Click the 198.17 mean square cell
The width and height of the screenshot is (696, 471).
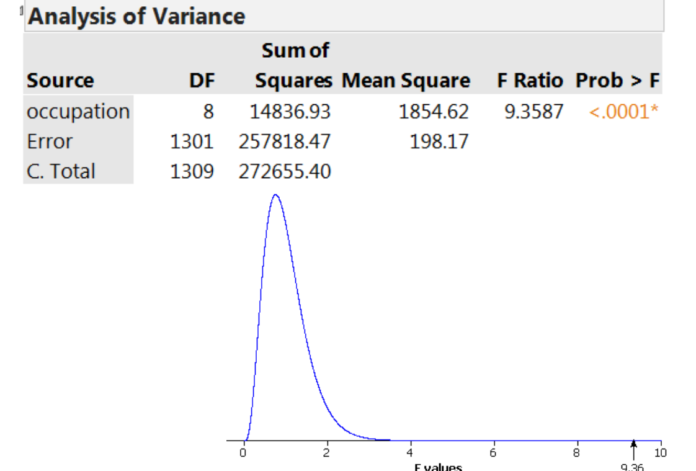[439, 141]
